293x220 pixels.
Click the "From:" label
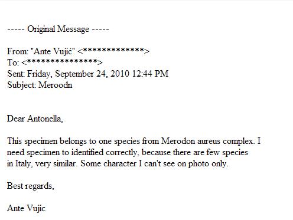[18, 51]
